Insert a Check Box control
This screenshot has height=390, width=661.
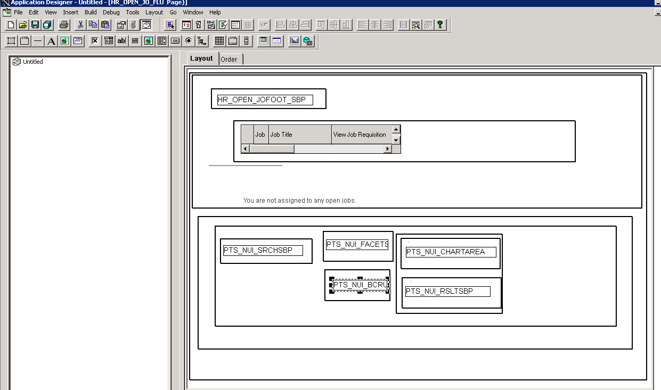point(94,40)
